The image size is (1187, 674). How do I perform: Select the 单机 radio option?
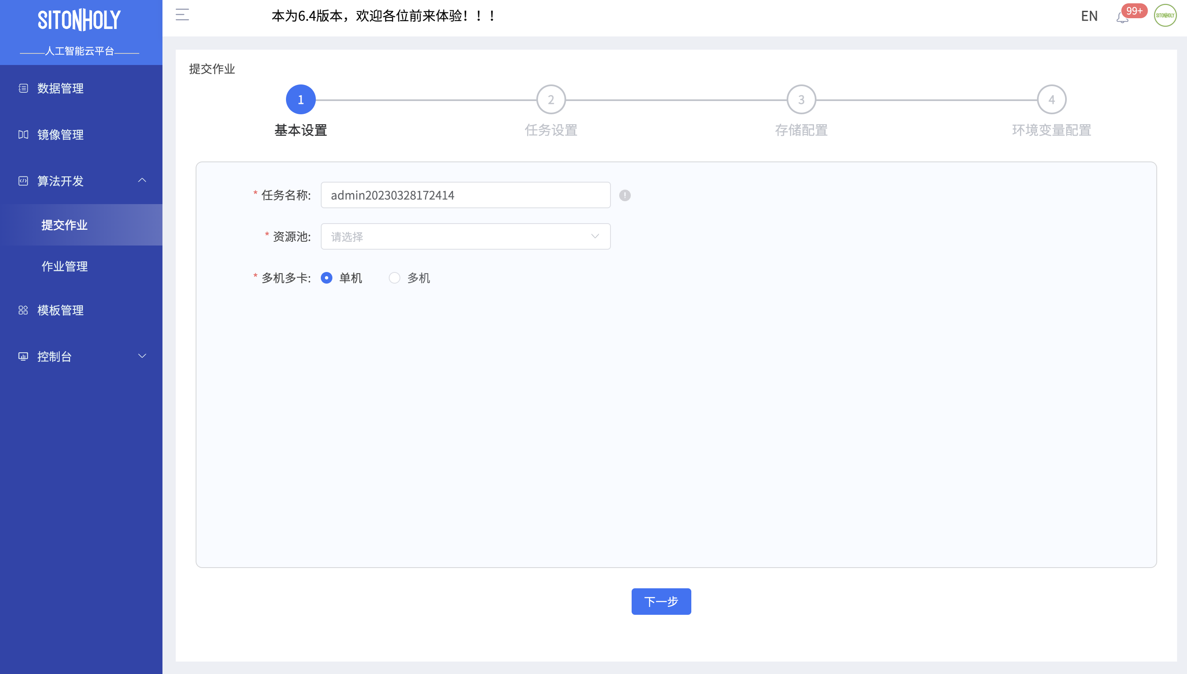tap(327, 278)
